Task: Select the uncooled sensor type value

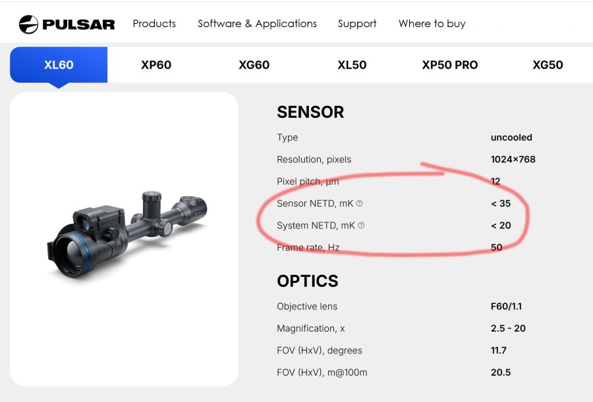Action: [x=513, y=138]
